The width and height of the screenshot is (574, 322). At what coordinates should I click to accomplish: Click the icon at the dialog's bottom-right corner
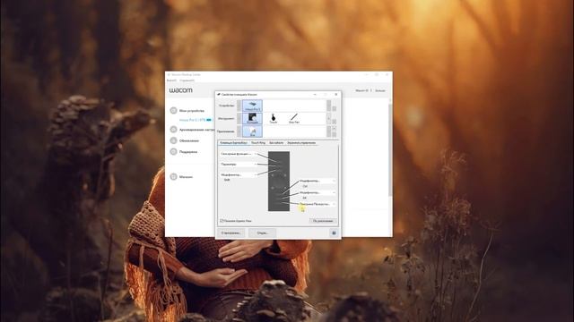(x=334, y=233)
